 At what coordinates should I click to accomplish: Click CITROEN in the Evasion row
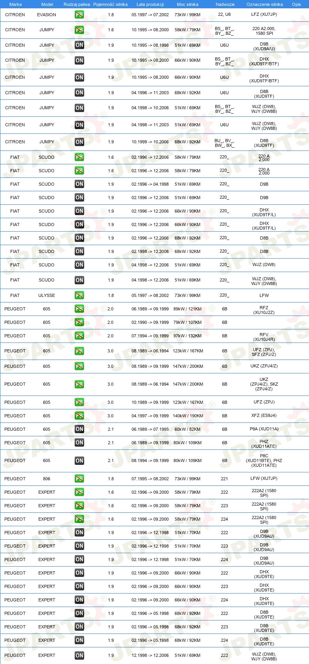tap(15, 15)
